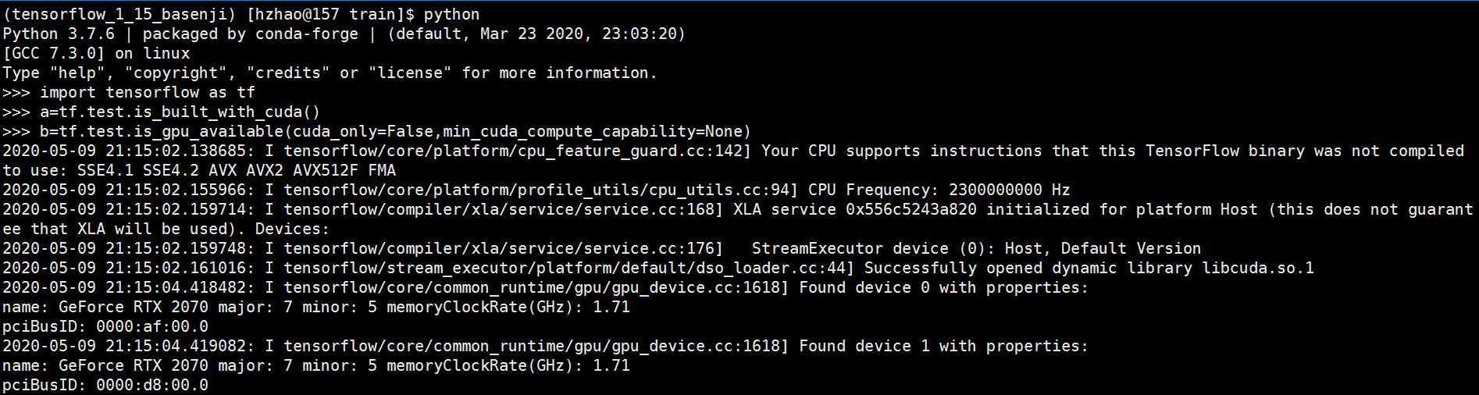
Task: Click the 'import tensorflow as tf' command line
Action: [148, 92]
